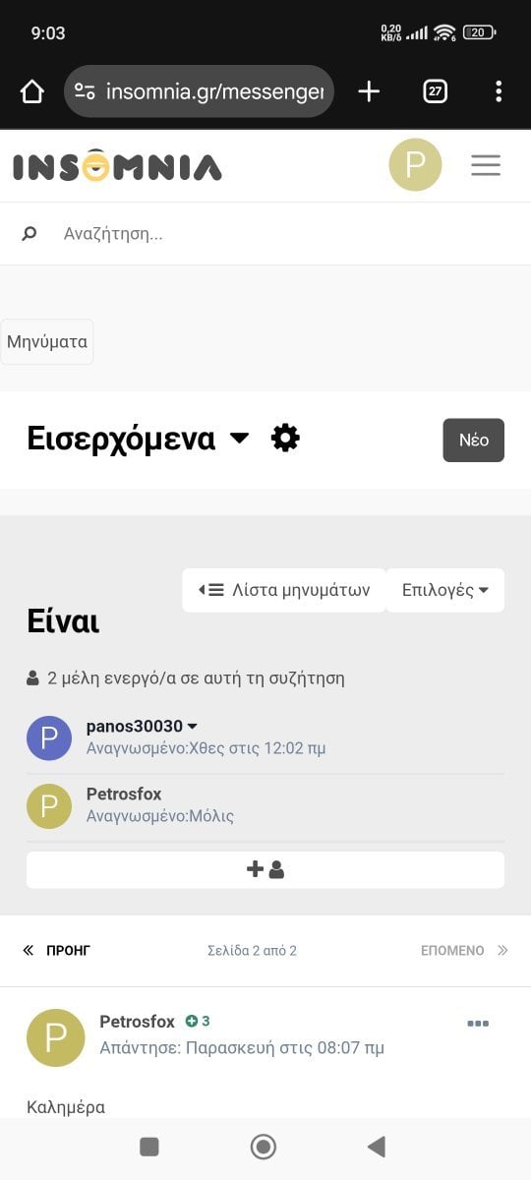
Task: Open the hamburger site menu
Action: [486, 165]
